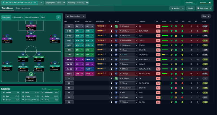Click morale icon in T. Barry row
Screen dimensions: 217x115
tap(182, 83)
